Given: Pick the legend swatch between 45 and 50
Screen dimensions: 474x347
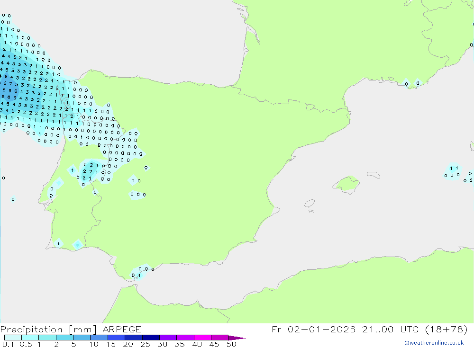Looking at the screenshot, I should coord(219,338).
